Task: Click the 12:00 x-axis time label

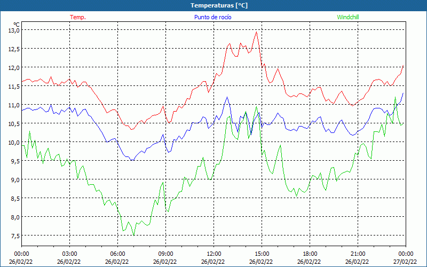Action: (x=214, y=254)
